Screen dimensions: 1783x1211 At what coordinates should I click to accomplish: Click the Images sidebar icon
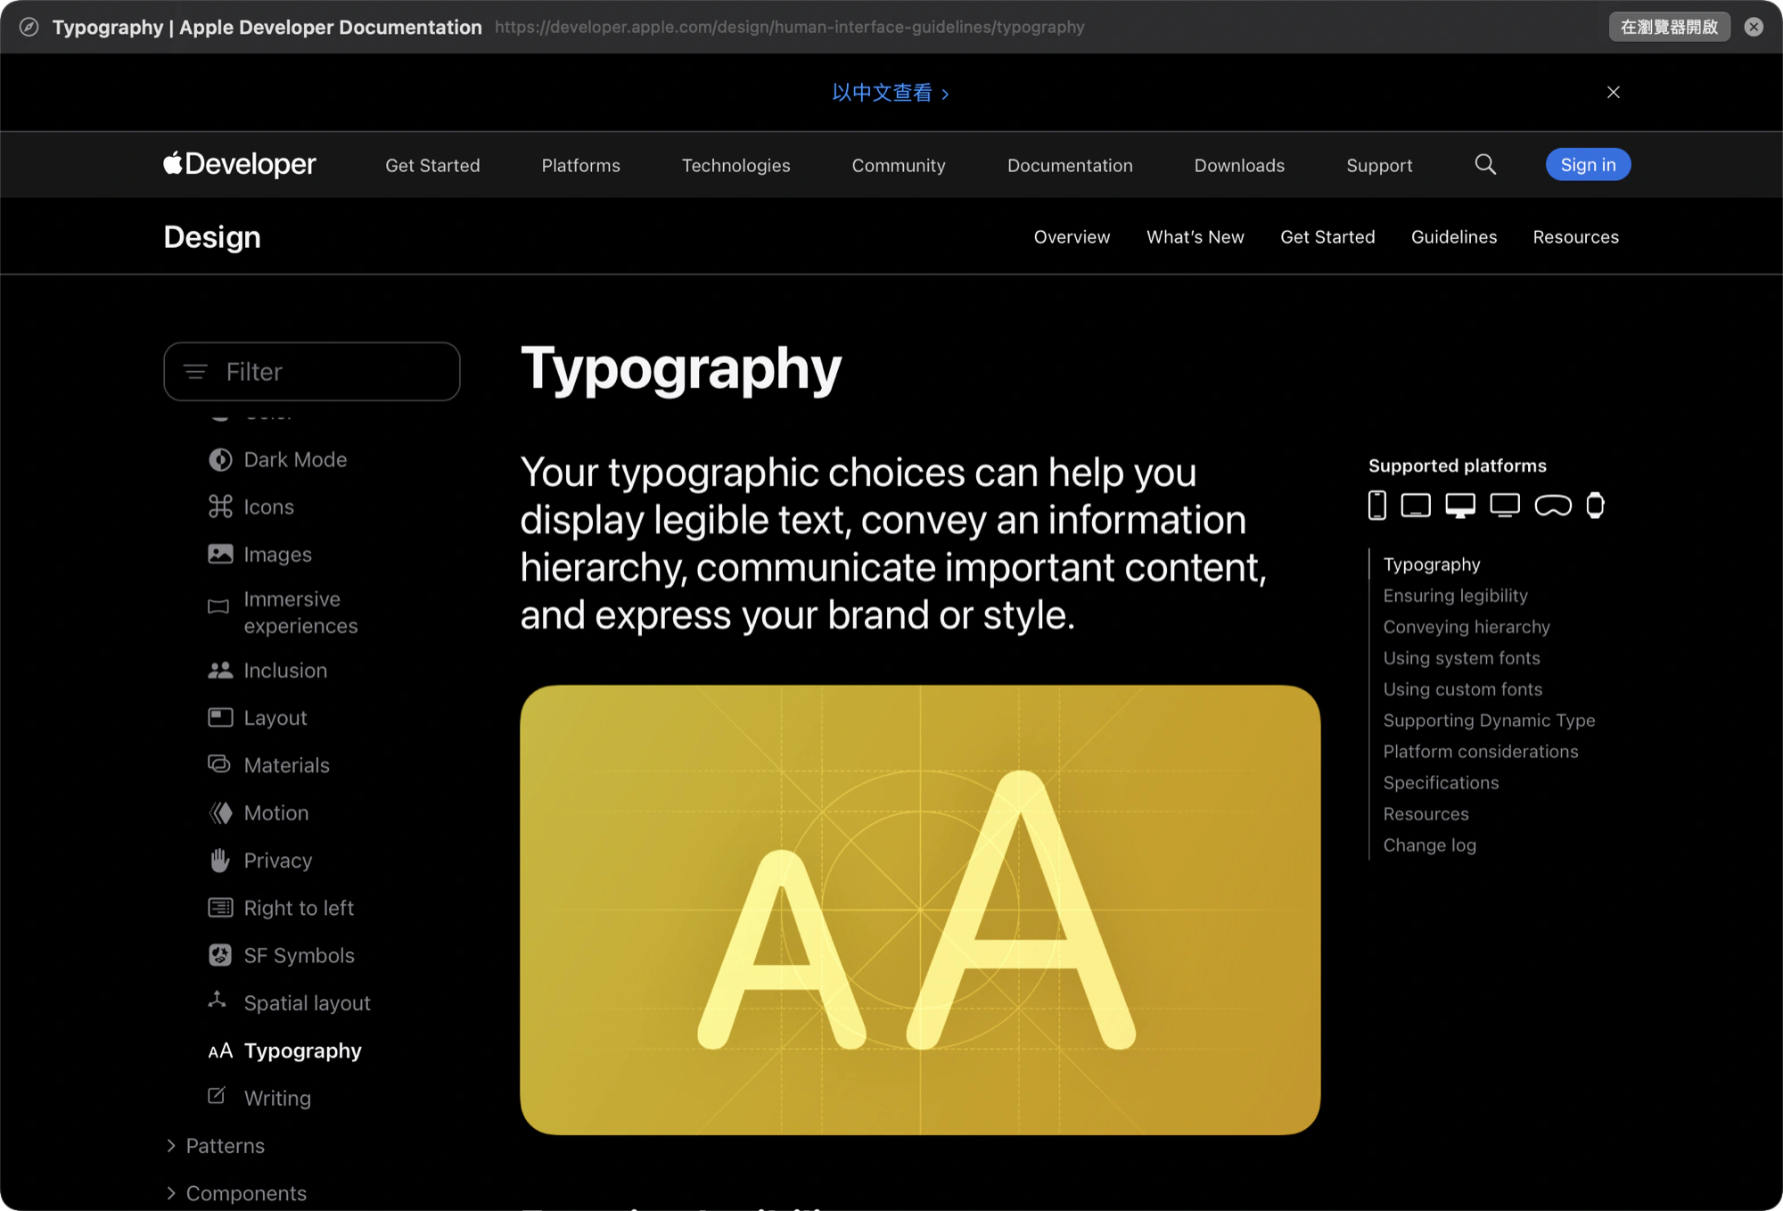pos(220,554)
